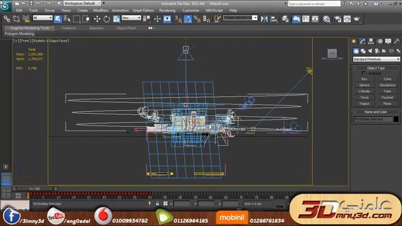This screenshot has width=402, height=226.
Task: Open the Modifiers menu
Action: pyautogui.click(x=100, y=11)
